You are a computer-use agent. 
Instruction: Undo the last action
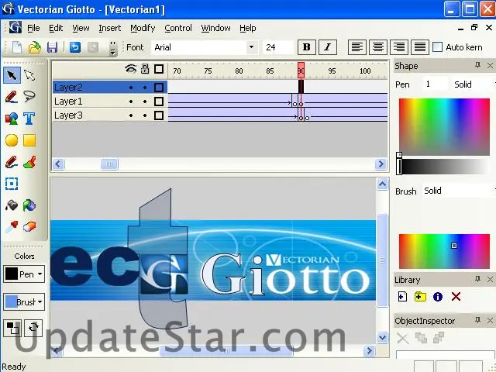pyautogui.click(x=75, y=47)
